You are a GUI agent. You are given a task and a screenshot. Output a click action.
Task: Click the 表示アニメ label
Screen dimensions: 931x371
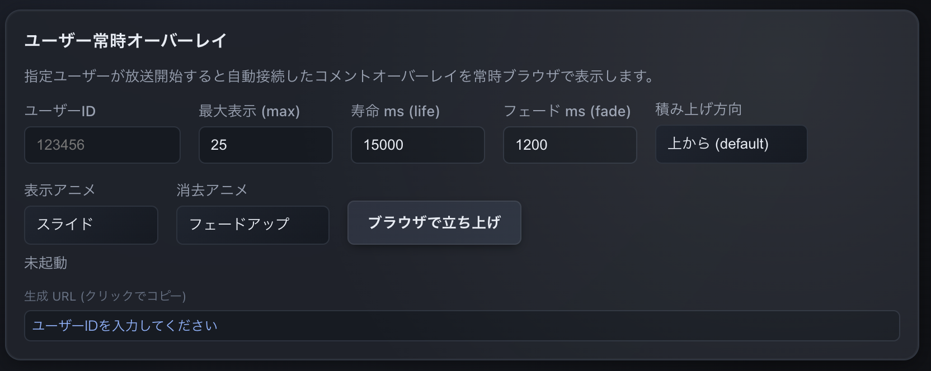60,191
